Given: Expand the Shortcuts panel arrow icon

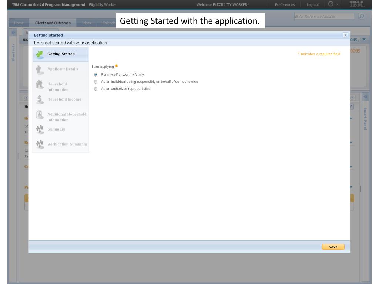Looking at the screenshot, I should click(x=13, y=32).
